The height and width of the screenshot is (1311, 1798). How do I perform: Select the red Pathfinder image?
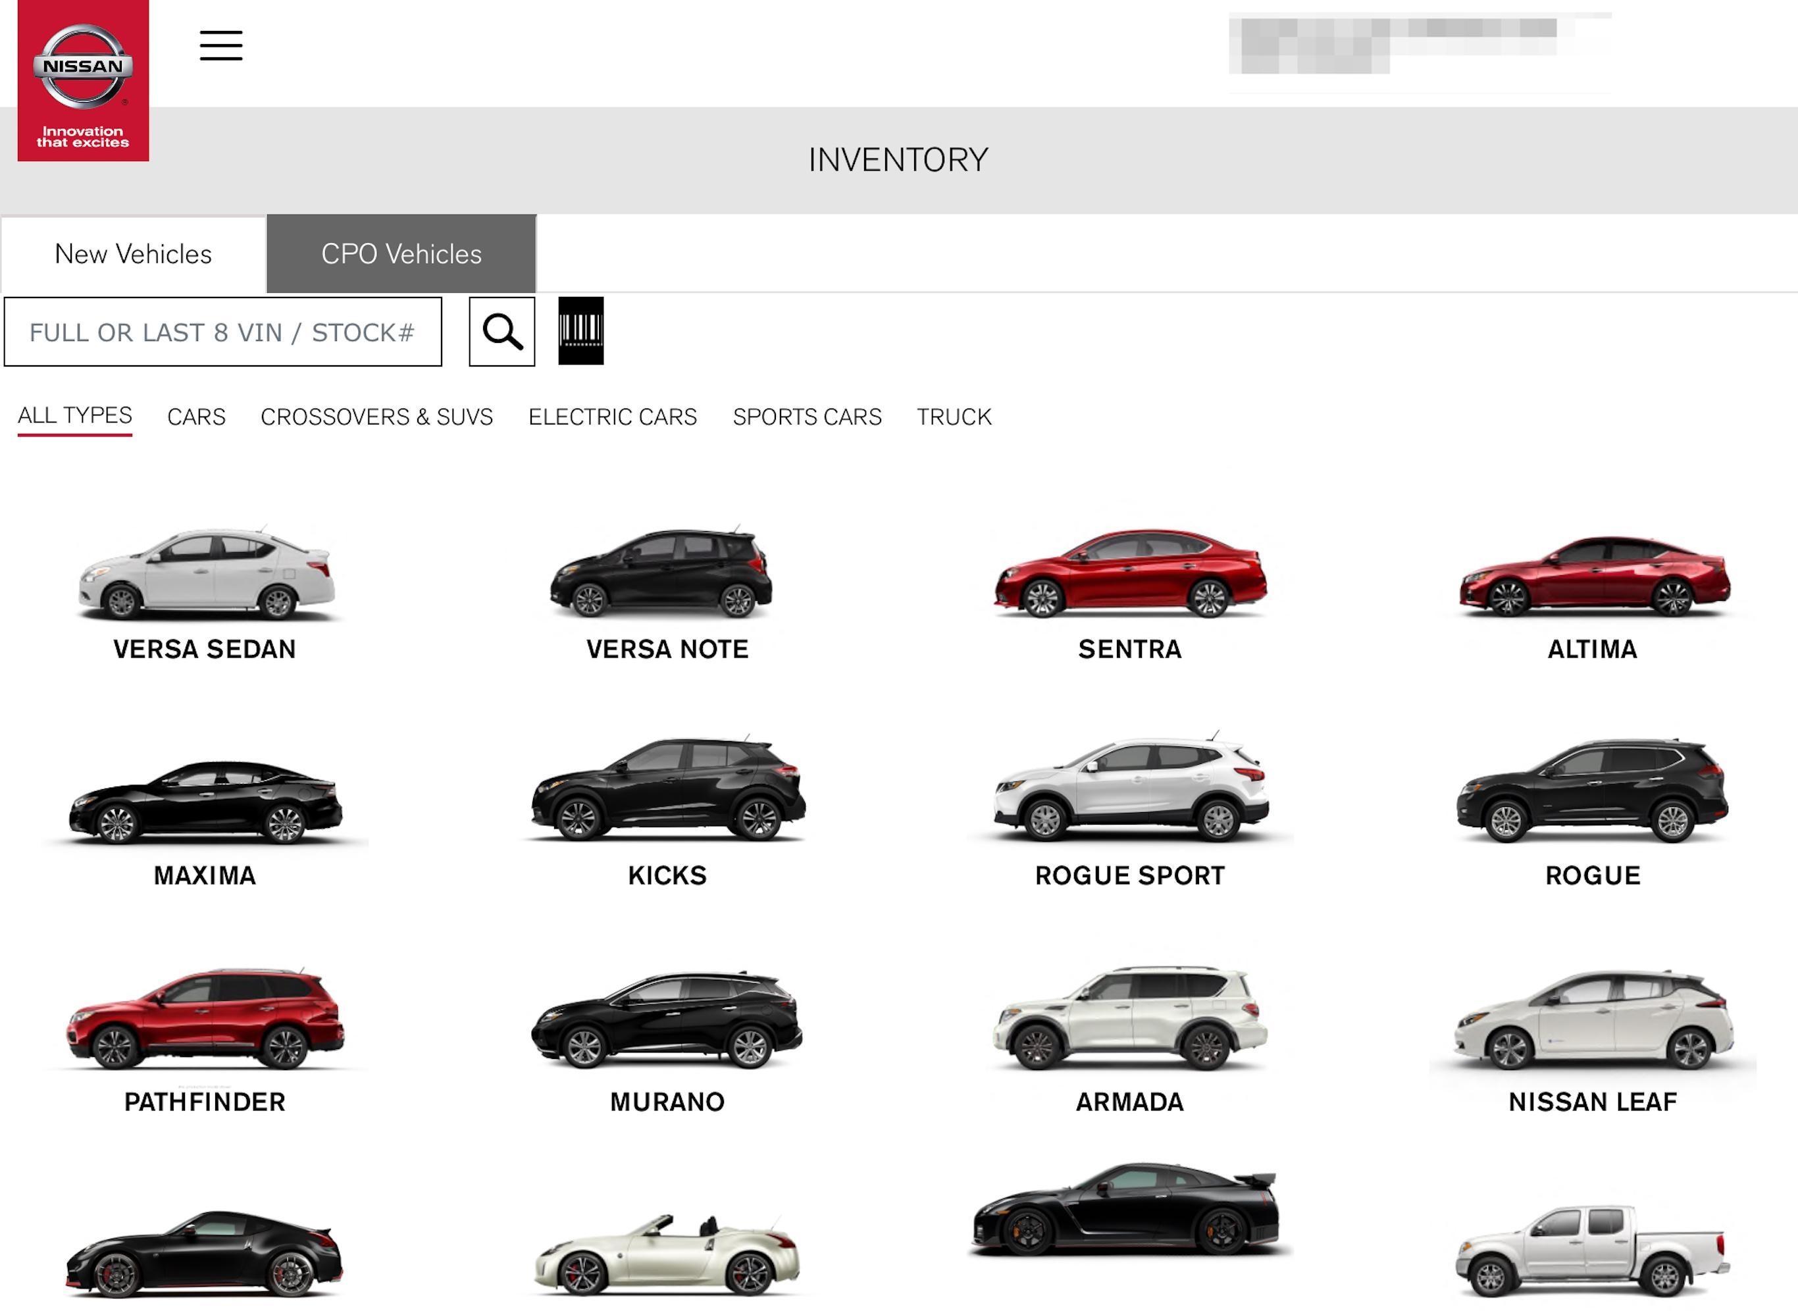[205, 1018]
